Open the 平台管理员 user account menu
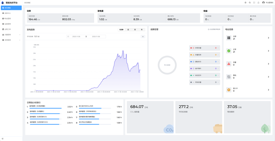Image resolution: width=275 pixels, height=141 pixels. tap(267, 2)
